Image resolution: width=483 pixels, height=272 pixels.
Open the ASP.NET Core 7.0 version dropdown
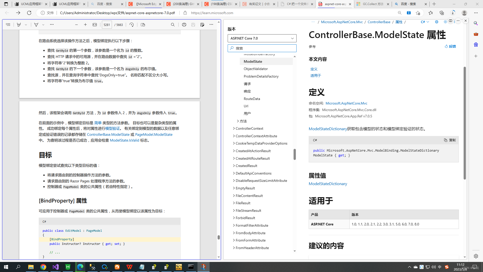point(262,38)
